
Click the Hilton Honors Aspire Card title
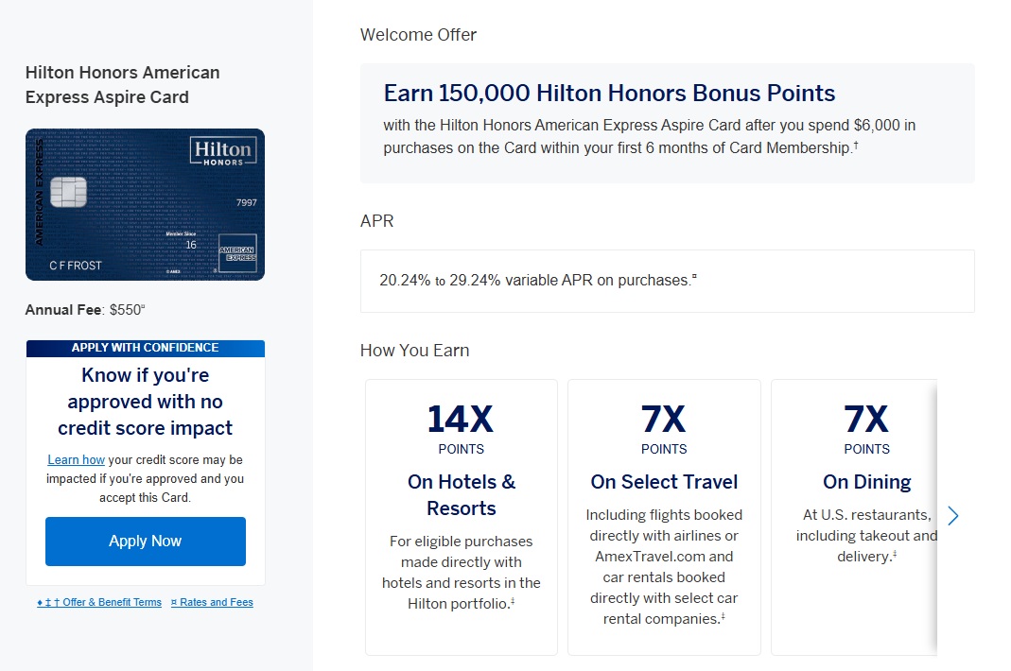coord(122,85)
